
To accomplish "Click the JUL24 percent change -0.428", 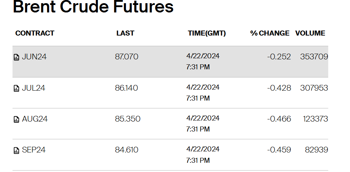I will click(x=279, y=88).
